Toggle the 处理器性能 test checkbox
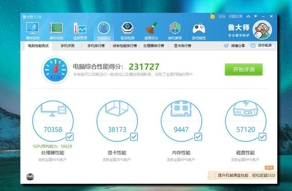The image size is (292, 191). coord(70,137)
